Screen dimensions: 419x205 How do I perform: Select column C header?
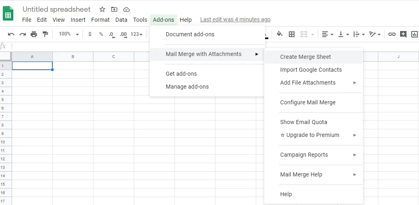click(114, 57)
